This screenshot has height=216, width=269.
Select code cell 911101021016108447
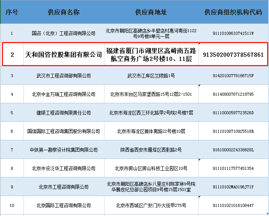coord(233,205)
